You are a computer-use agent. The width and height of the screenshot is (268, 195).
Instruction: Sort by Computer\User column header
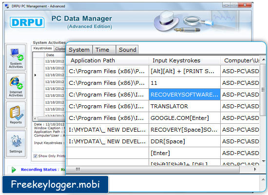pyautogui.click(x=240, y=60)
